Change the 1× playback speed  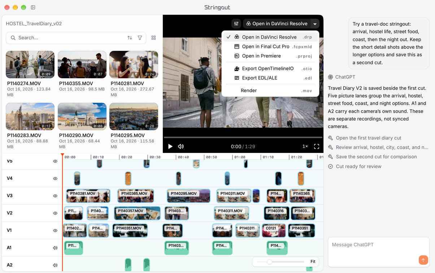click(x=305, y=146)
